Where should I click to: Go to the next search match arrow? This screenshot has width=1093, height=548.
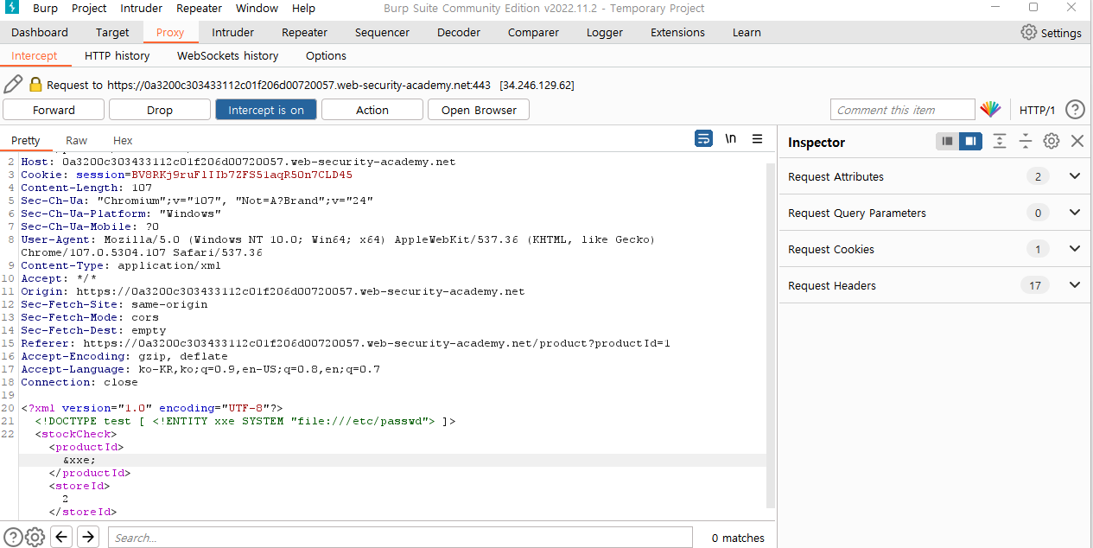coord(88,537)
